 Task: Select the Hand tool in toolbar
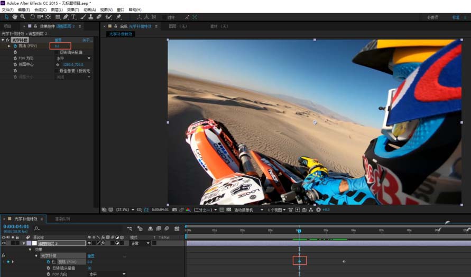point(15,17)
